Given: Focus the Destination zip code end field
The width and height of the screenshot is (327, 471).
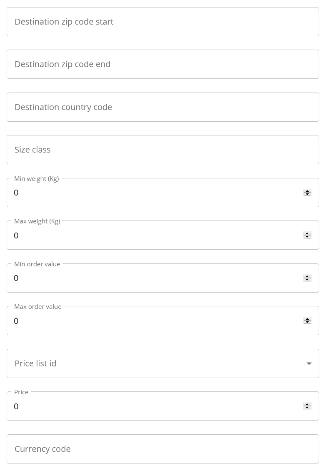Looking at the screenshot, I should coord(162,64).
